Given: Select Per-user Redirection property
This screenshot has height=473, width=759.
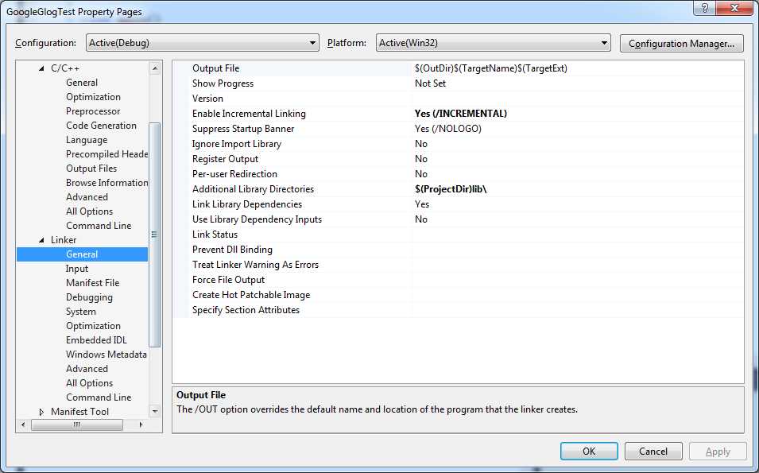Looking at the screenshot, I should tap(234, 174).
